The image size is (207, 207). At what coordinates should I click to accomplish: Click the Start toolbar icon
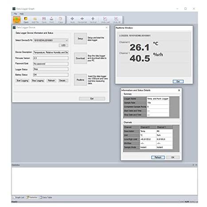click(x=16, y=20)
